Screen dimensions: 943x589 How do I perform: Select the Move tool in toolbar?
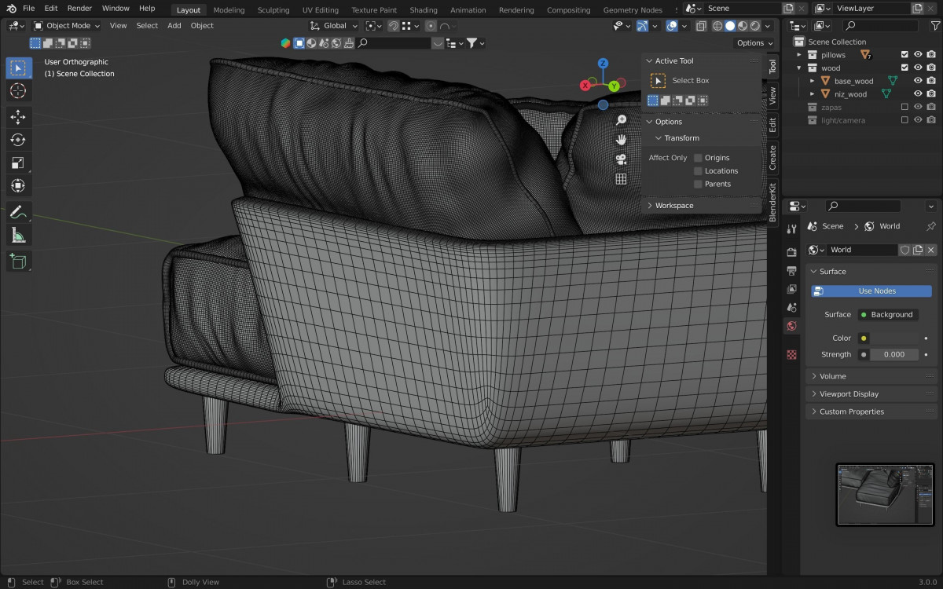point(18,117)
